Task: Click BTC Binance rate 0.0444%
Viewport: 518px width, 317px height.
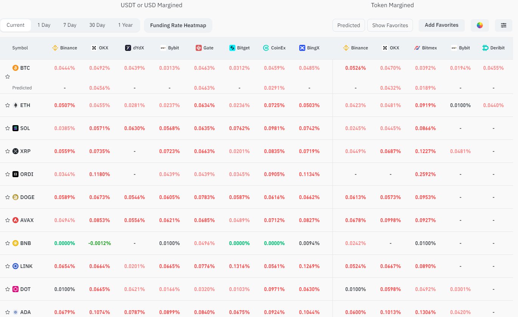Action: 65,68
